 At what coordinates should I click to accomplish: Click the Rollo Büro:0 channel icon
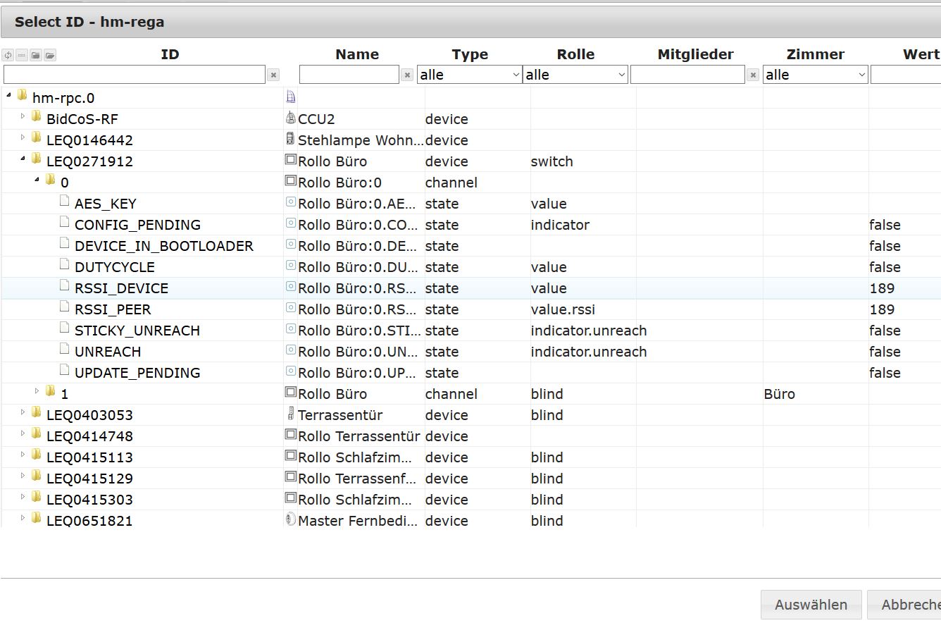tap(290, 181)
